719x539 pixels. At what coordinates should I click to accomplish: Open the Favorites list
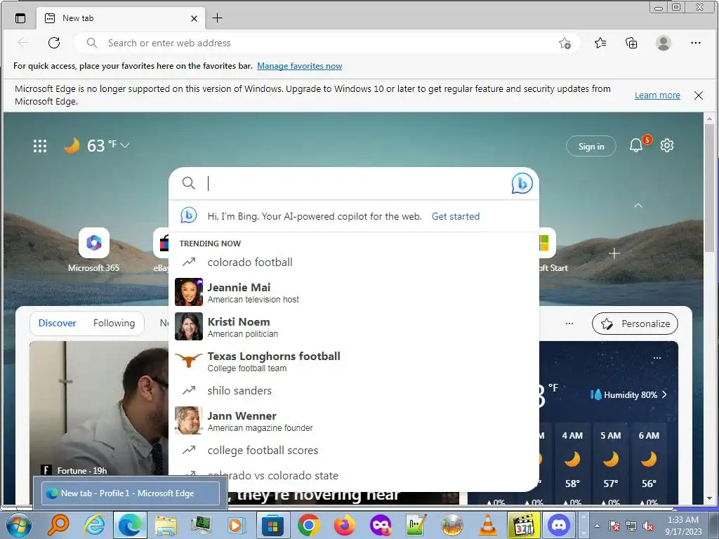[x=600, y=43]
